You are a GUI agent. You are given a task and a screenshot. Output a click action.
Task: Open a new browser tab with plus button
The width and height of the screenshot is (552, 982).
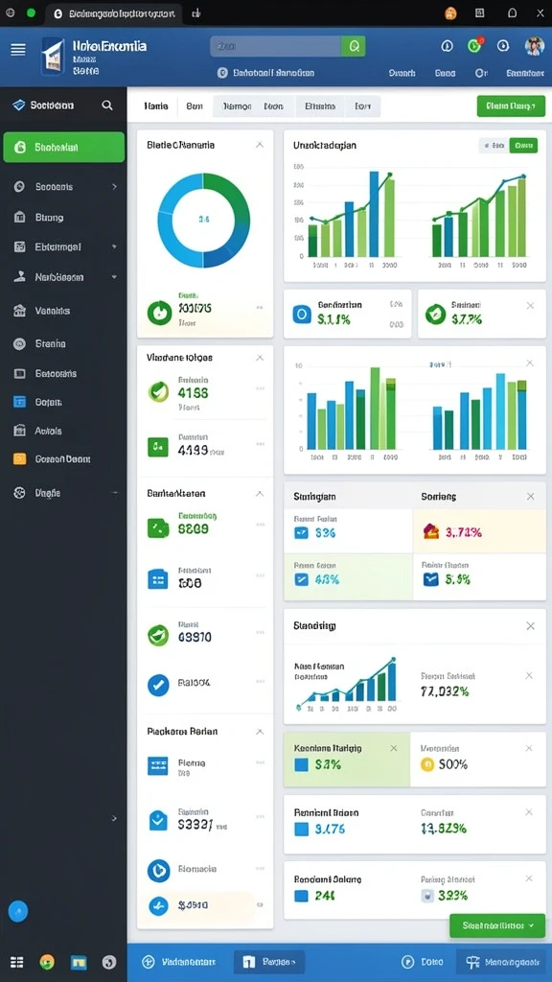click(x=195, y=13)
